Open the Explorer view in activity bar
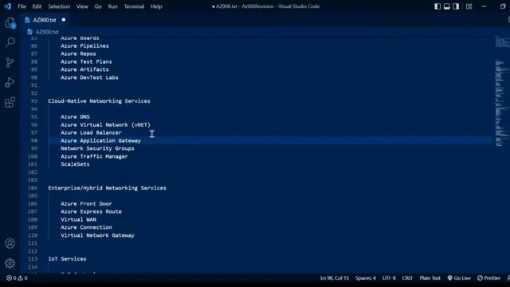The width and height of the screenshot is (510, 287). click(10, 23)
